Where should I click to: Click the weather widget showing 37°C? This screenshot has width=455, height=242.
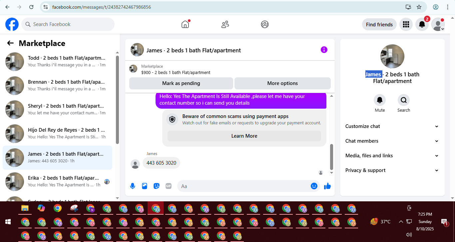380,222
